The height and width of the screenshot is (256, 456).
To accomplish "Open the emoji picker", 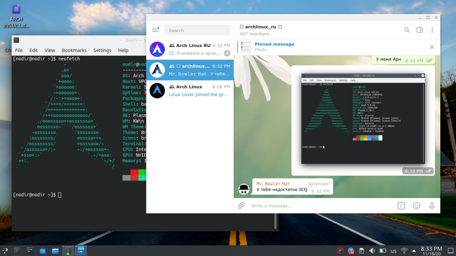I will click(x=416, y=205).
